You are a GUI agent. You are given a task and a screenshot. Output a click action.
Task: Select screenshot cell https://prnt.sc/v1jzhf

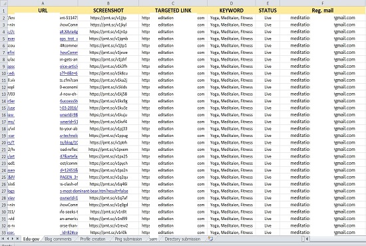coord(108,59)
